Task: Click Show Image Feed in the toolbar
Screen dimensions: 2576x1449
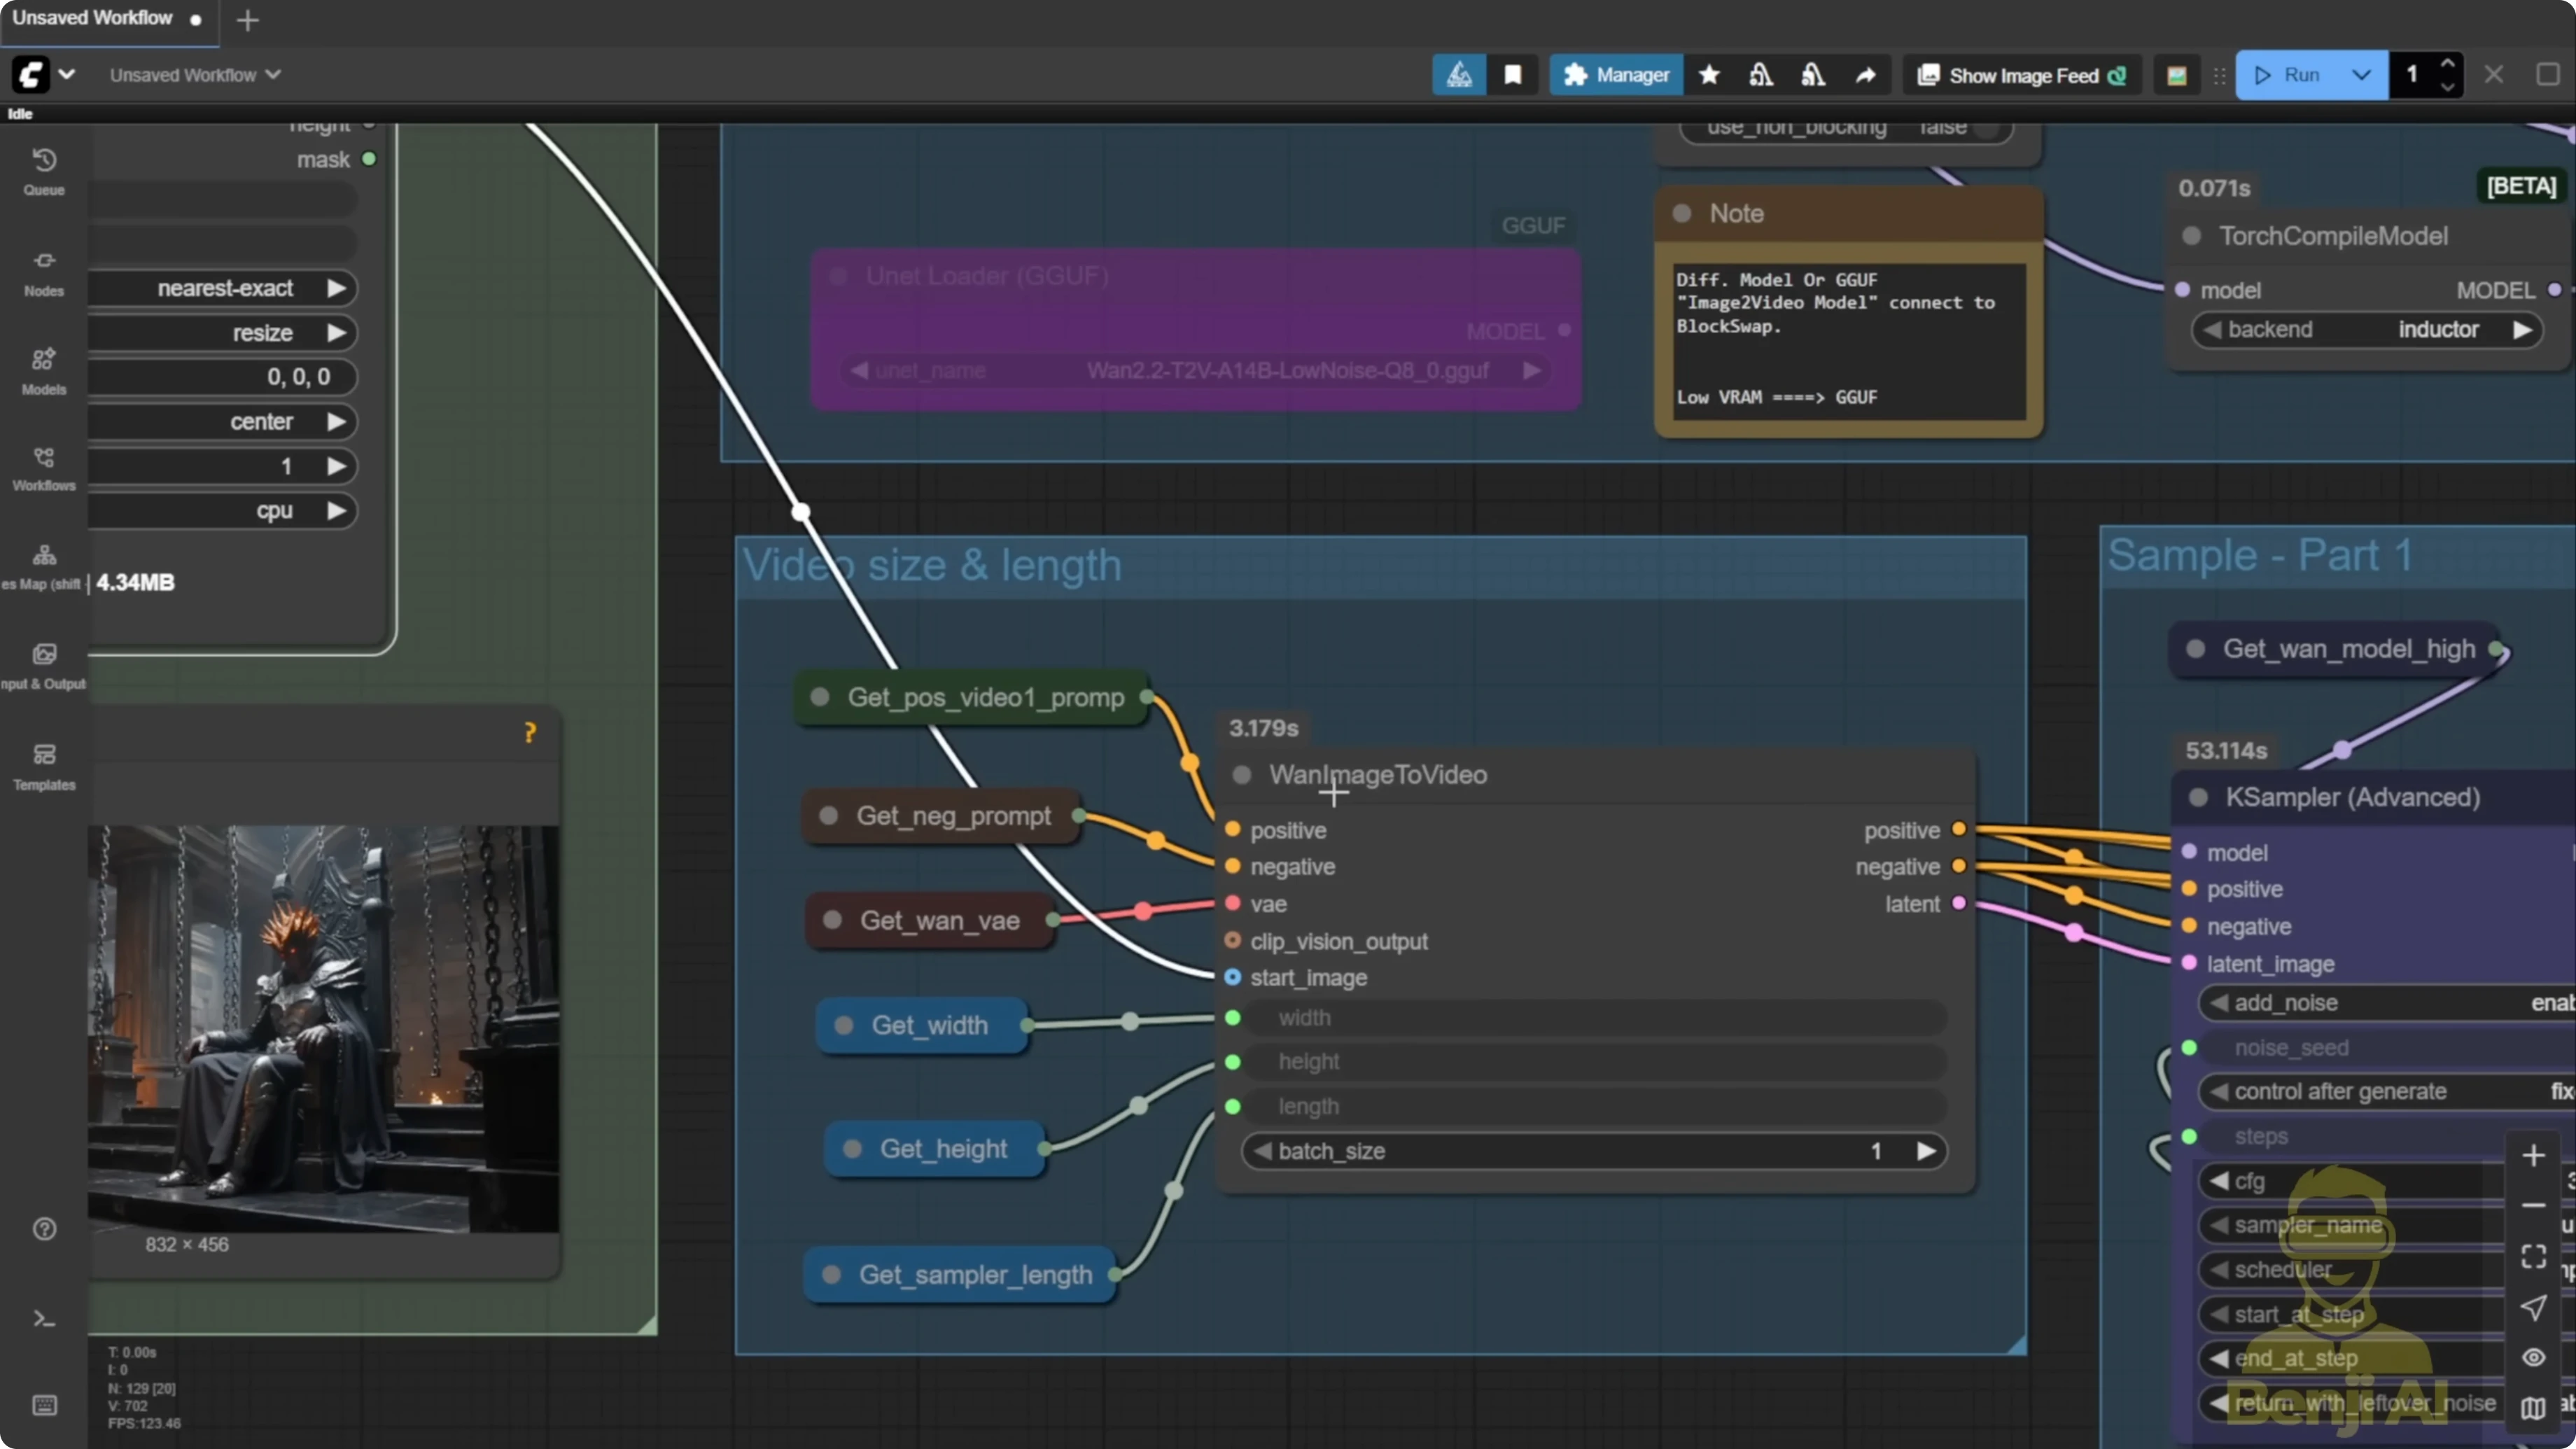Action: click(2020, 74)
